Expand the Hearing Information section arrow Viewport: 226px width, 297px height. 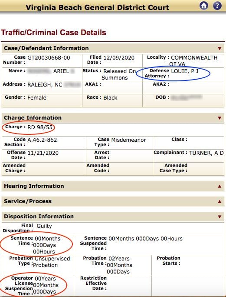219,187
